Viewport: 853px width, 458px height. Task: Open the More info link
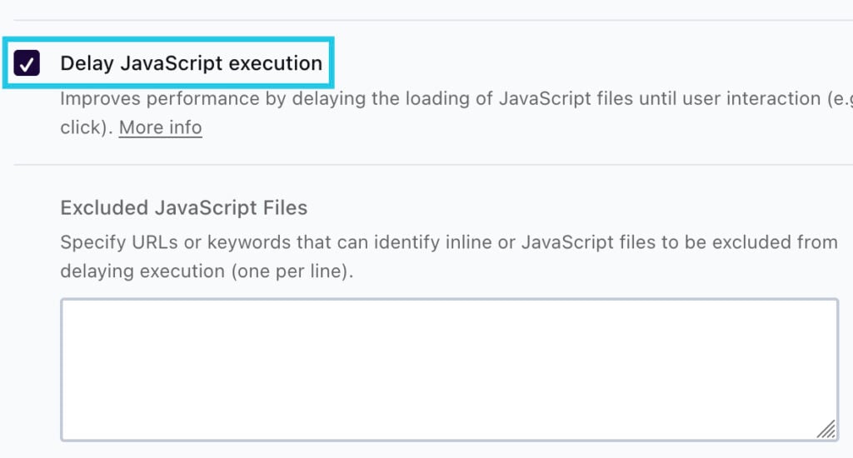click(x=161, y=127)
